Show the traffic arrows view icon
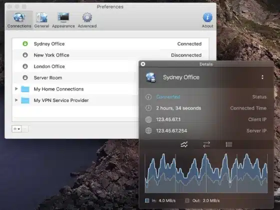 pyautogui.click(x=206, y=144)
